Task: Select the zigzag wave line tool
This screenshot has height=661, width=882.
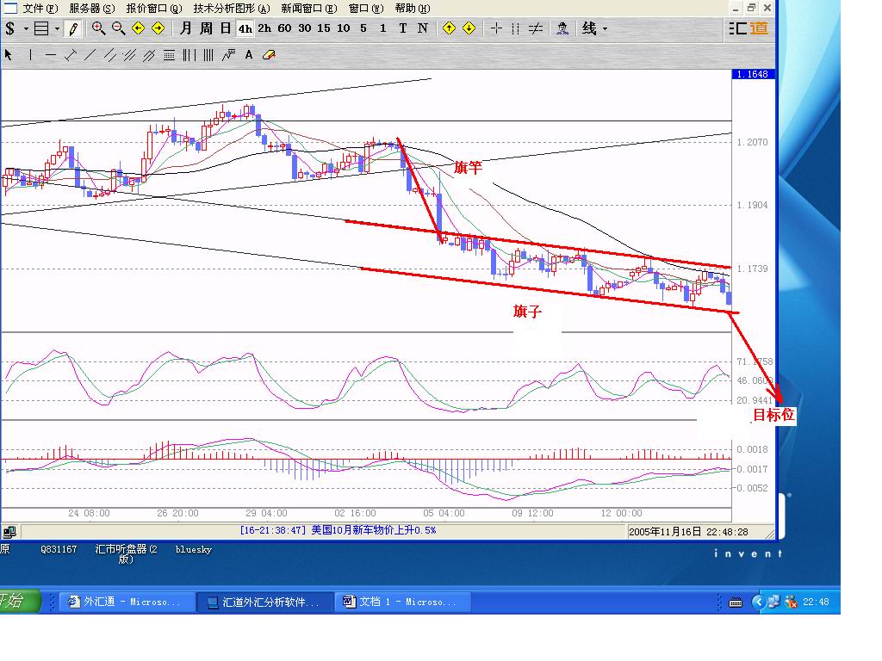Action: [x=228, y=55]
